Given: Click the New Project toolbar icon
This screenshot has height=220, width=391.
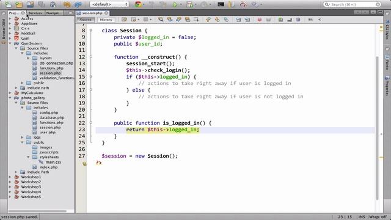Looking at the screenshot, I should point(19,4).
